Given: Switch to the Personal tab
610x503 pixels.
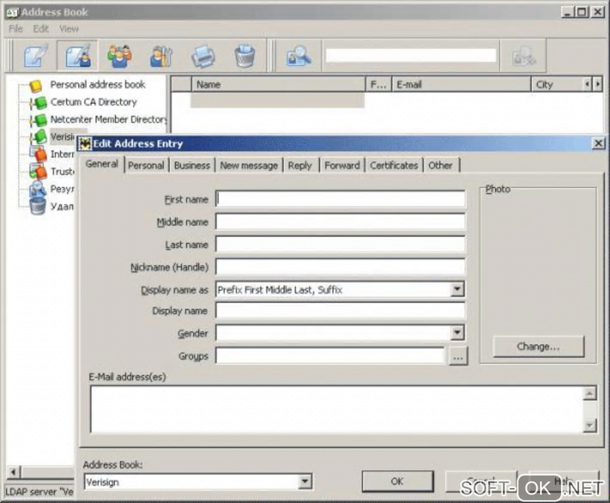Looking at the screenshot, I should tap(147, 165).
